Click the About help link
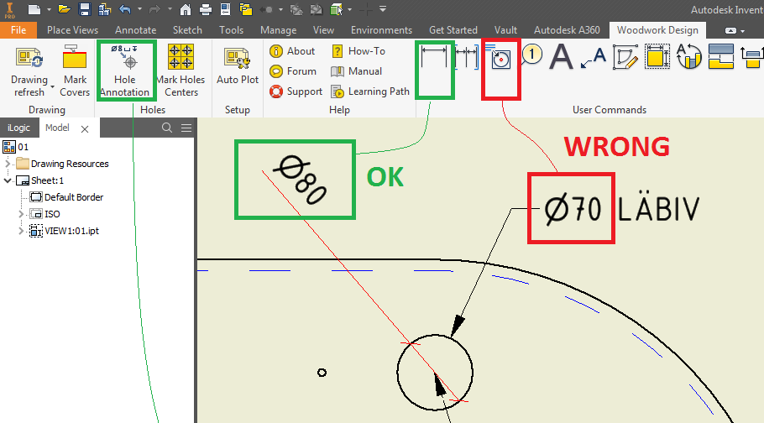 (292, 51)
